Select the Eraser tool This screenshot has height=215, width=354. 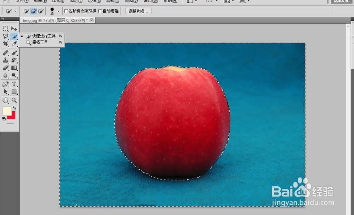[5, 68]
